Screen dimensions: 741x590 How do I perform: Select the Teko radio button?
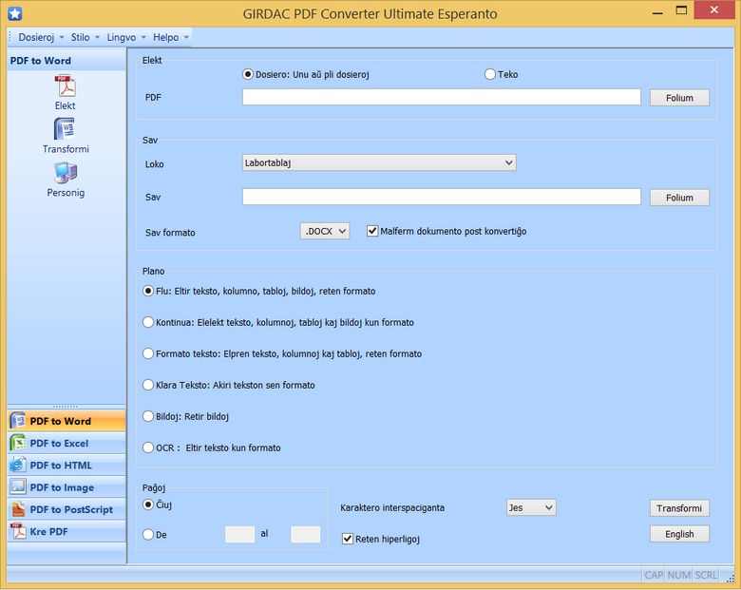[490, 74]
